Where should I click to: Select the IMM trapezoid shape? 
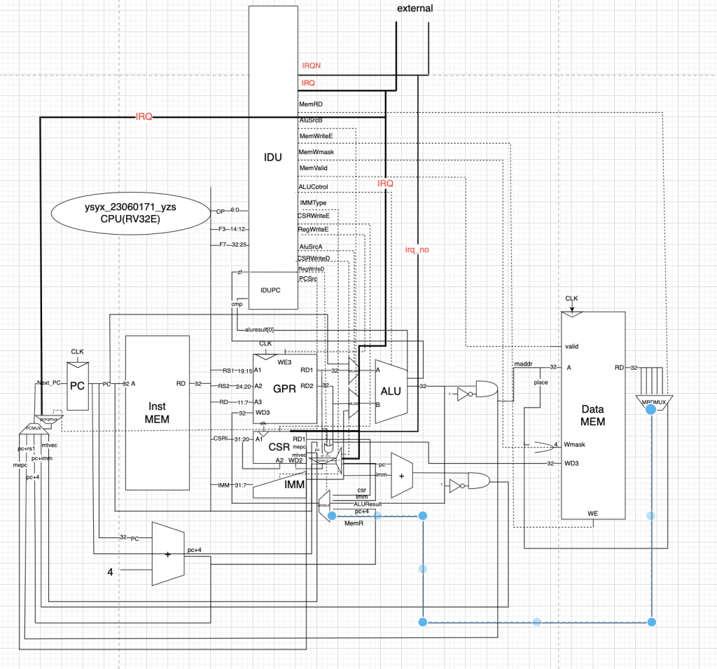pyautogui.click(x=280, y=485)
